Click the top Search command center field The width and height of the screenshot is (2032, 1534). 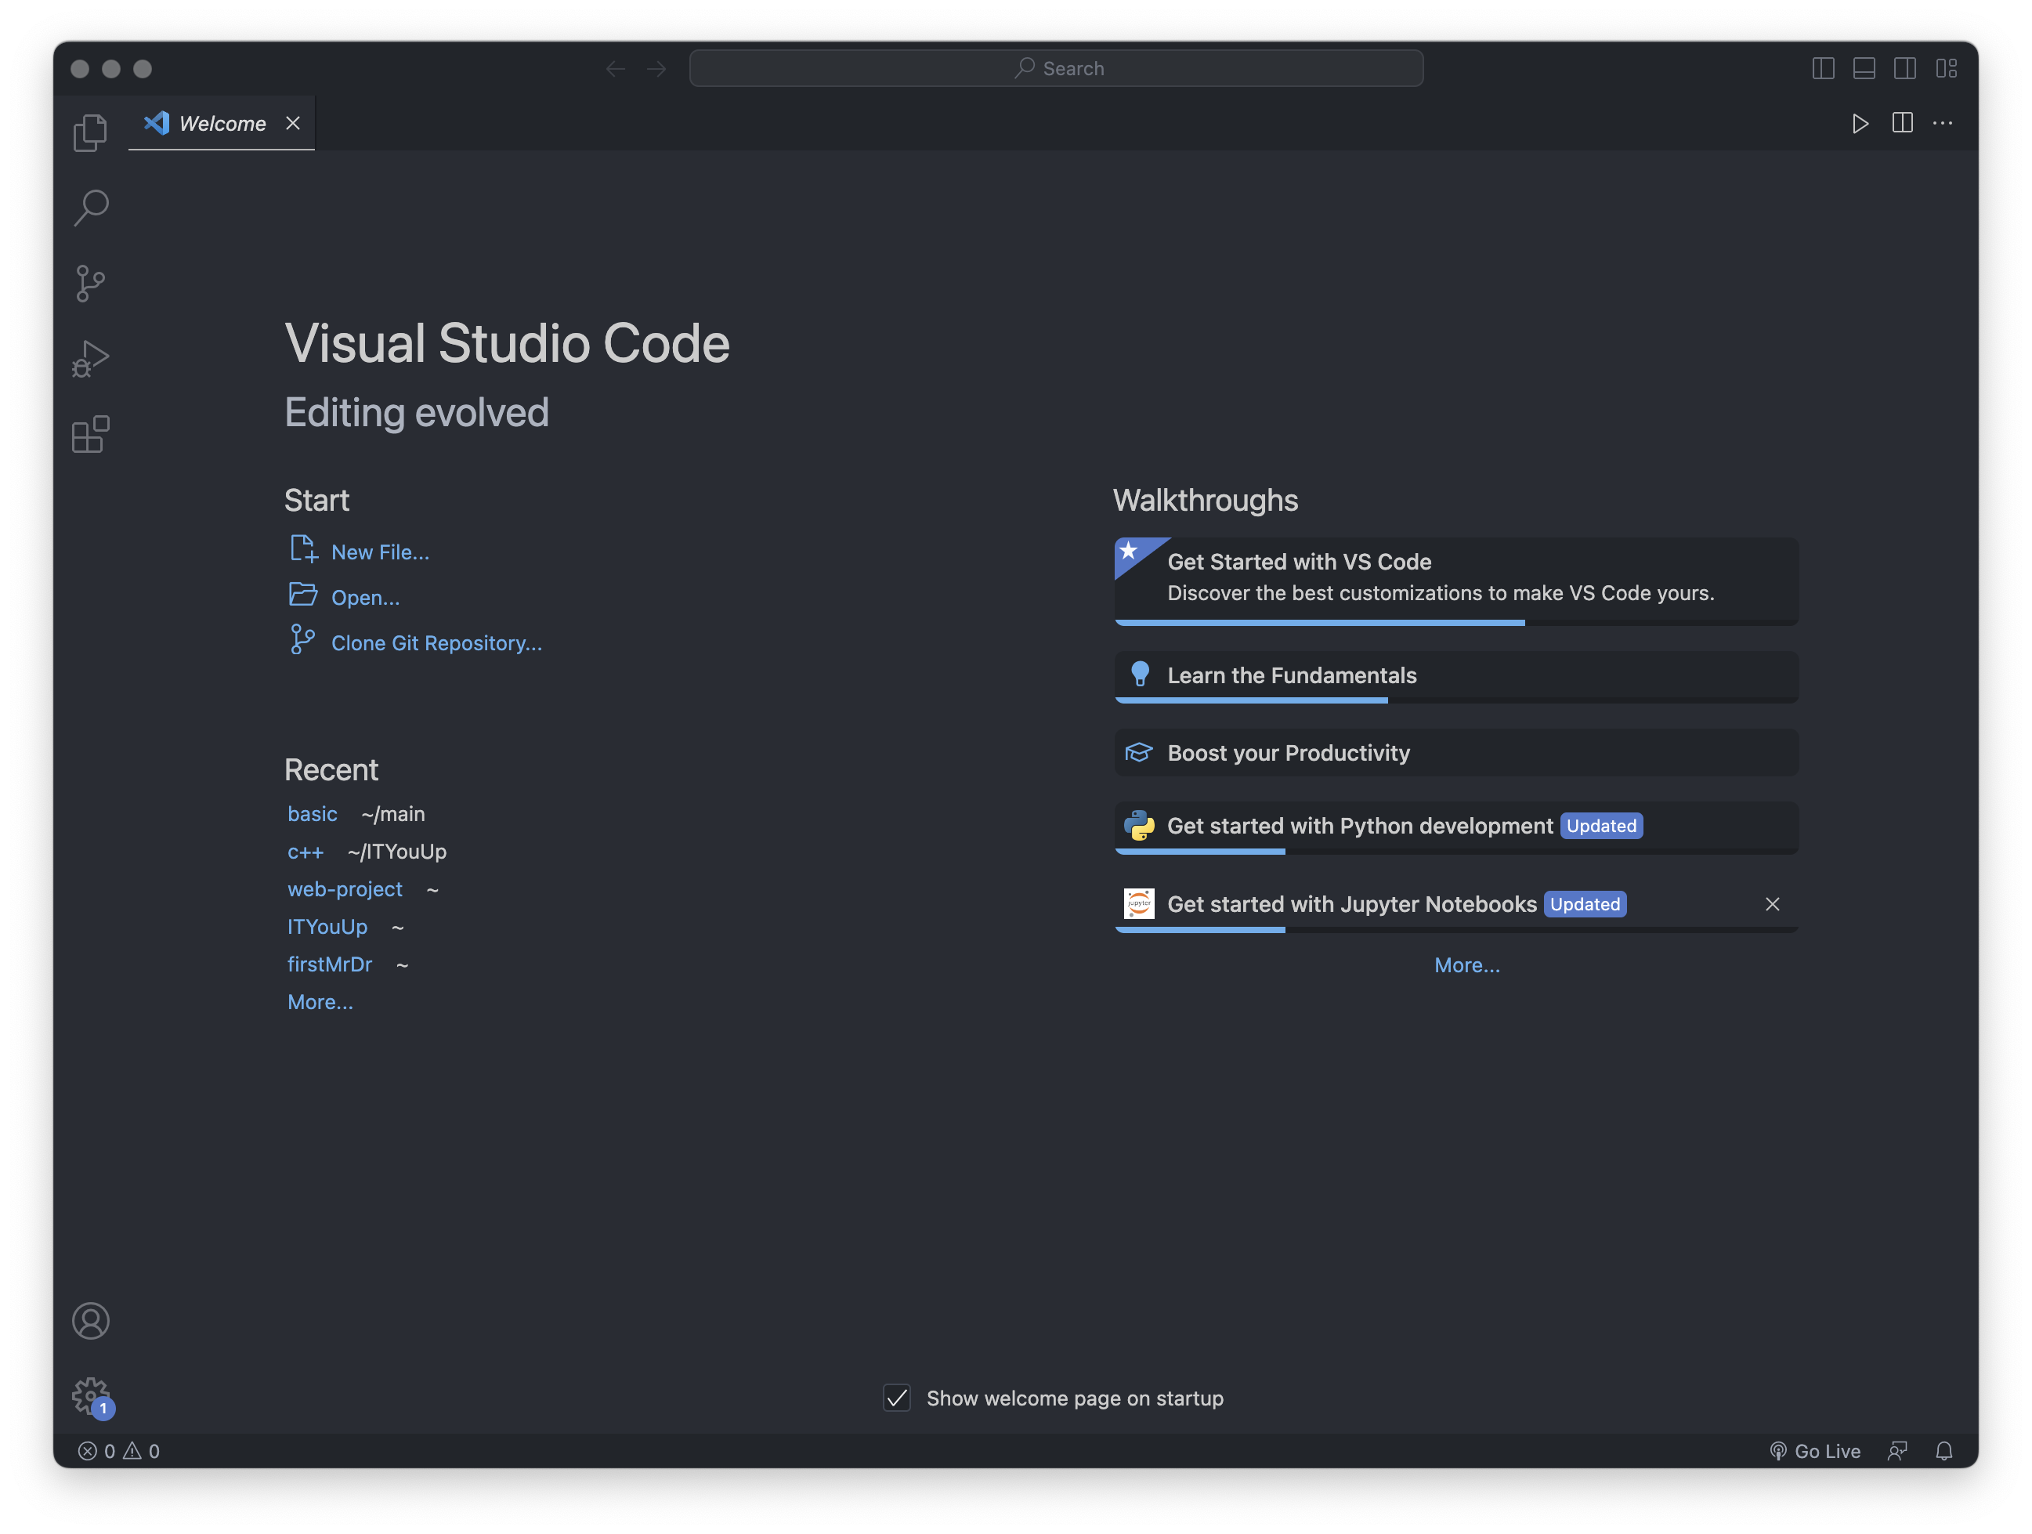1055,68
